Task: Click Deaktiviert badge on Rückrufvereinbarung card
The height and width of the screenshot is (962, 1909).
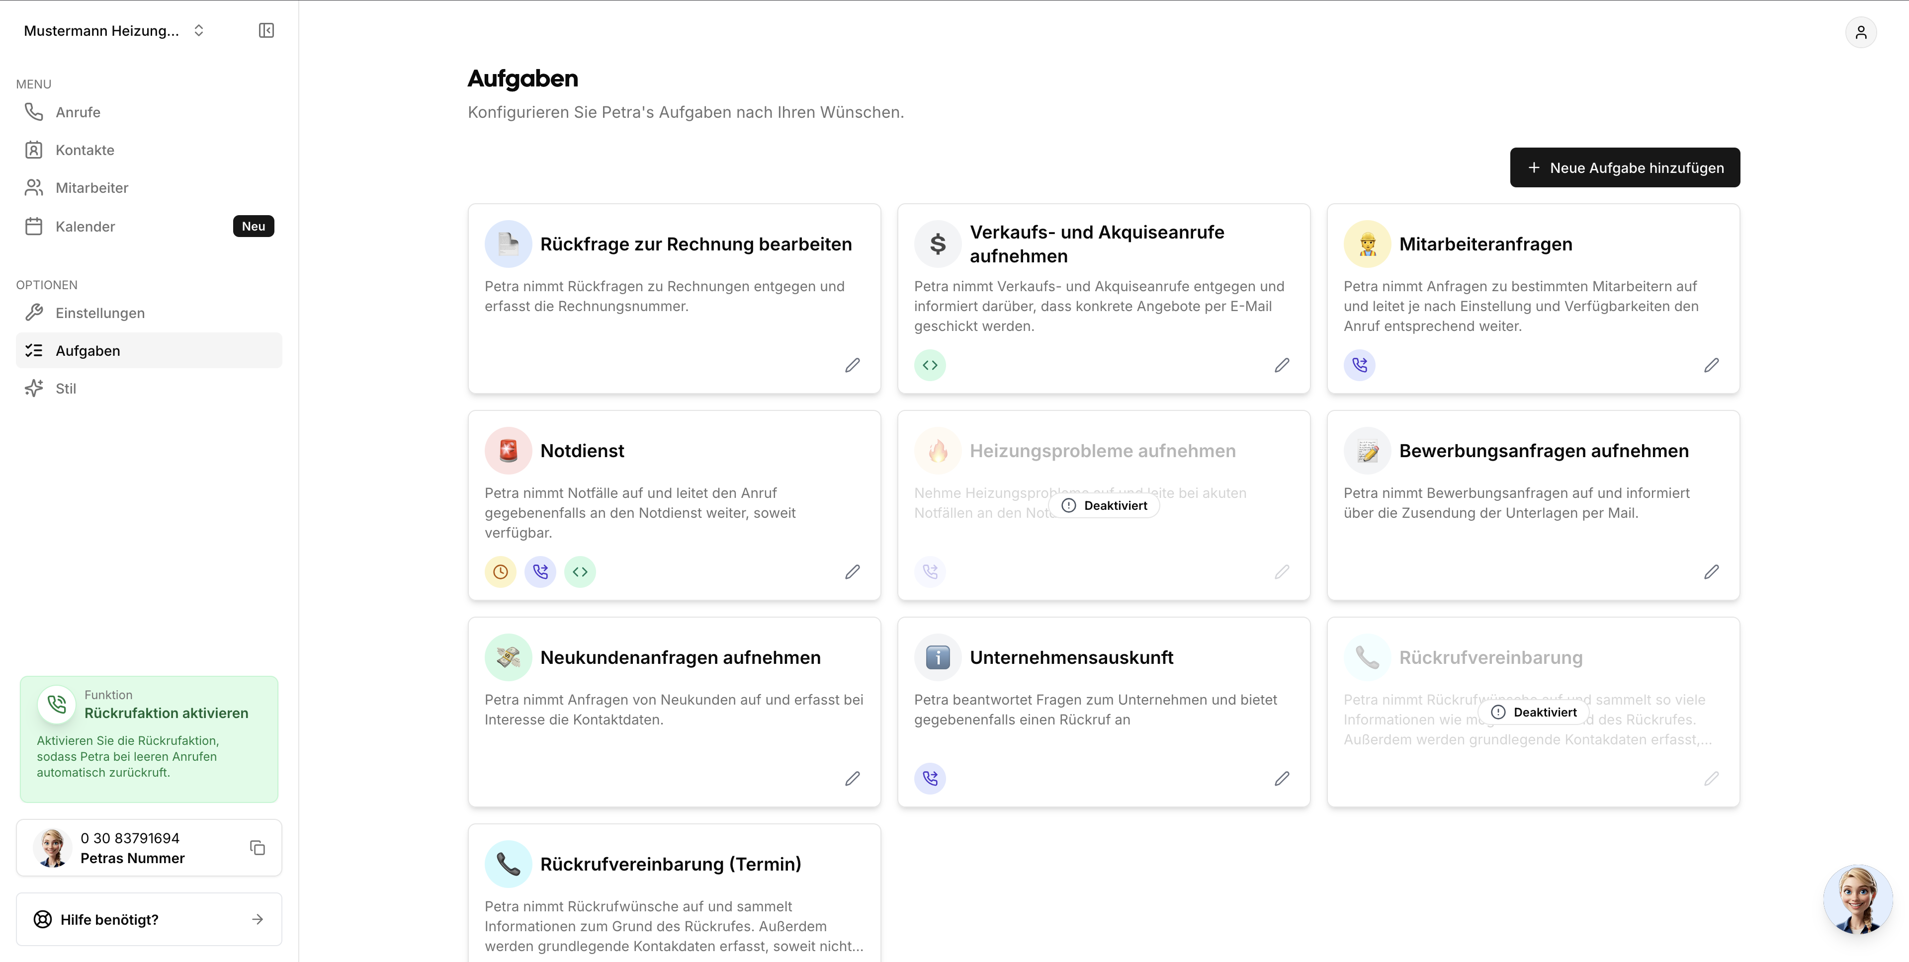Action: (x=1533, y=713)
